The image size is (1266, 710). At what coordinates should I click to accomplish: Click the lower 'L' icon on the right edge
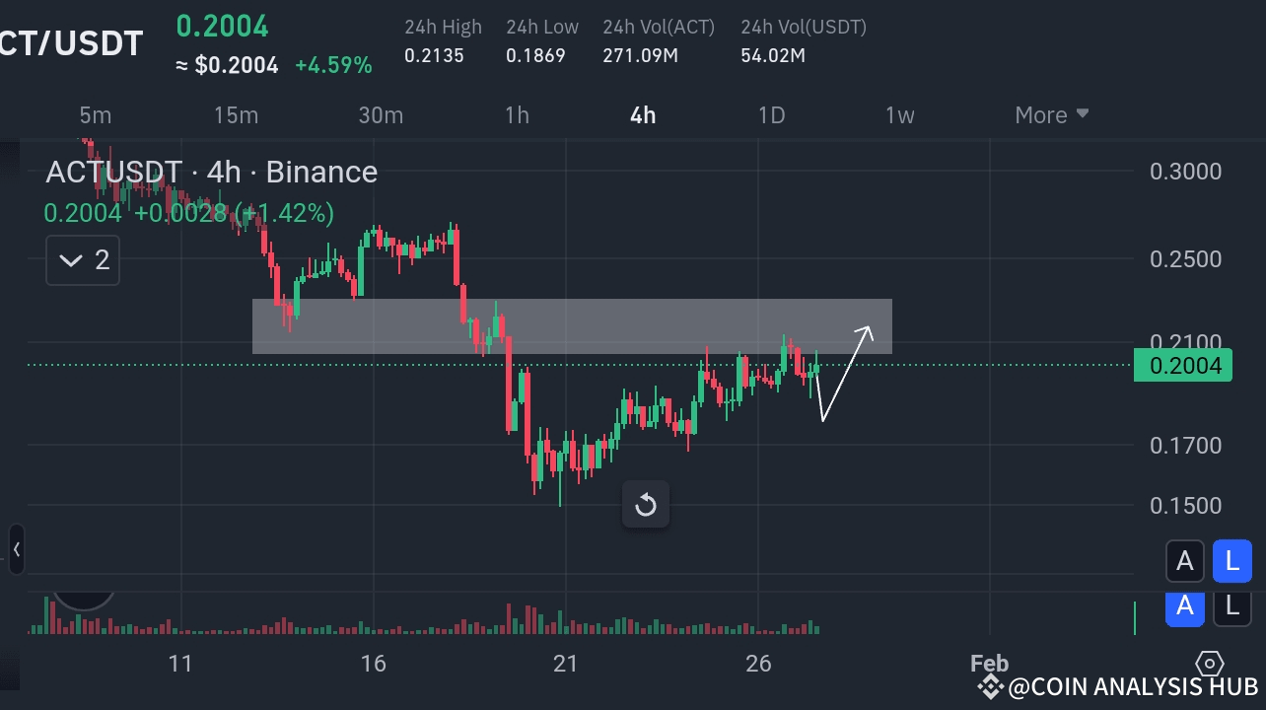[1231, 608]
